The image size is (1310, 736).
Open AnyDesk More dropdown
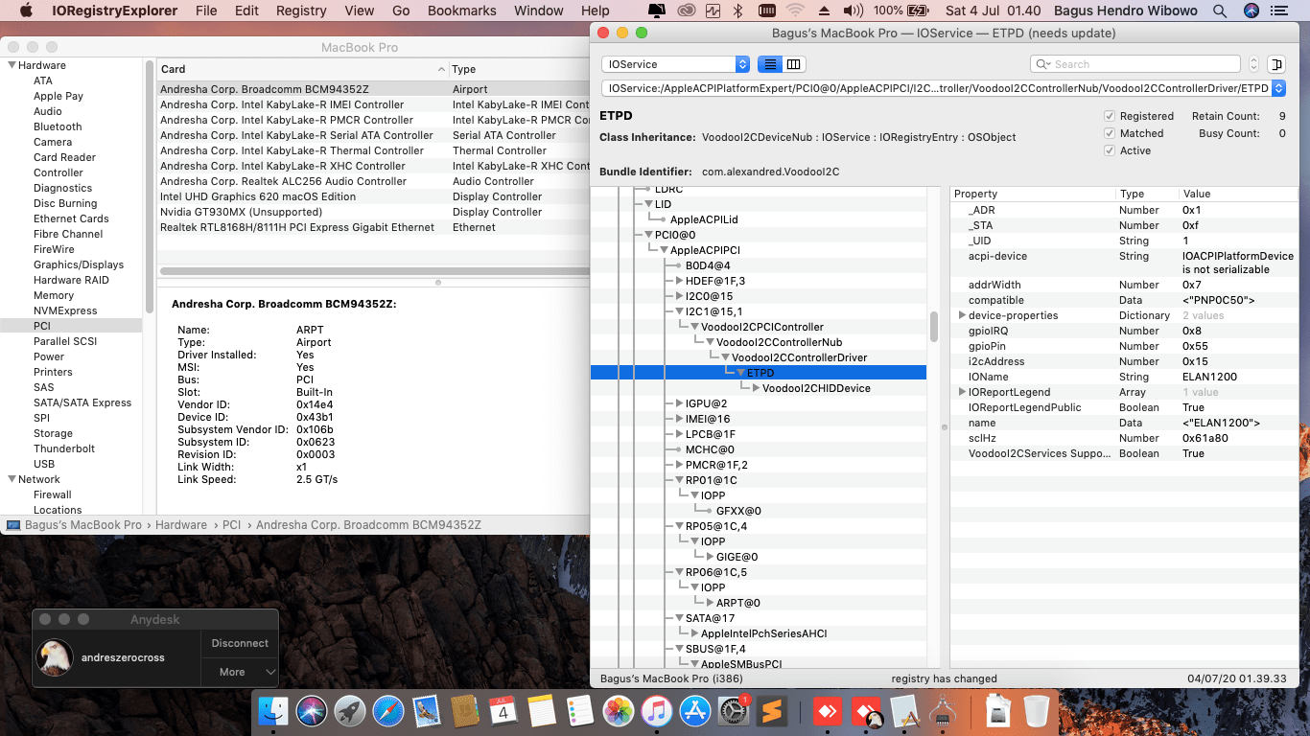click(240, 672)
